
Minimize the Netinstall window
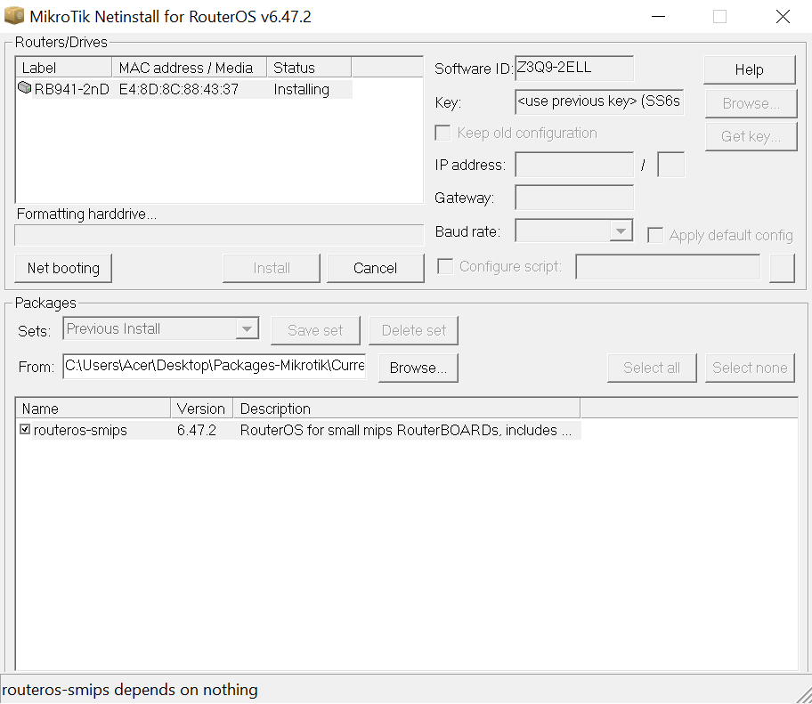click(658, 17)
